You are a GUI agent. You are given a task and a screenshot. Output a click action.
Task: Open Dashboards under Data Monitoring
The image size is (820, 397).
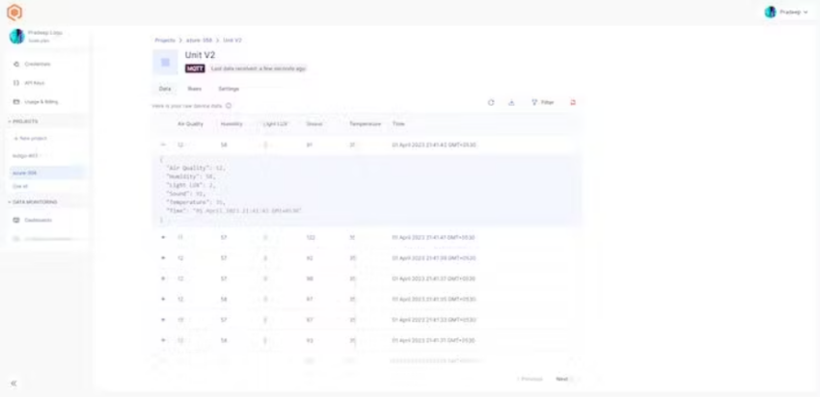pyautogui.click(x=38, y=220)
